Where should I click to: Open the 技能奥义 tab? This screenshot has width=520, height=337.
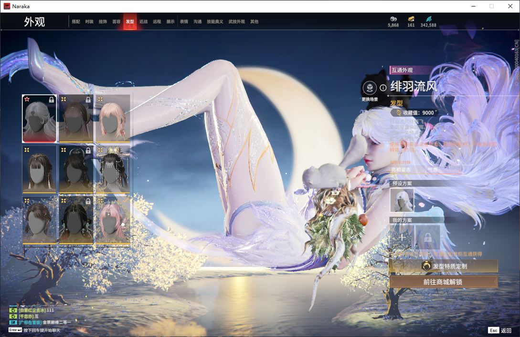pos(215,22)
